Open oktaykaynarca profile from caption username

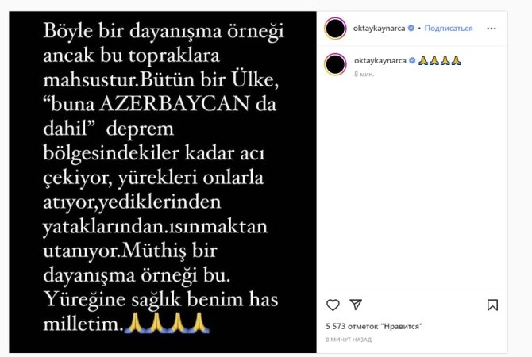coord(380,60)
